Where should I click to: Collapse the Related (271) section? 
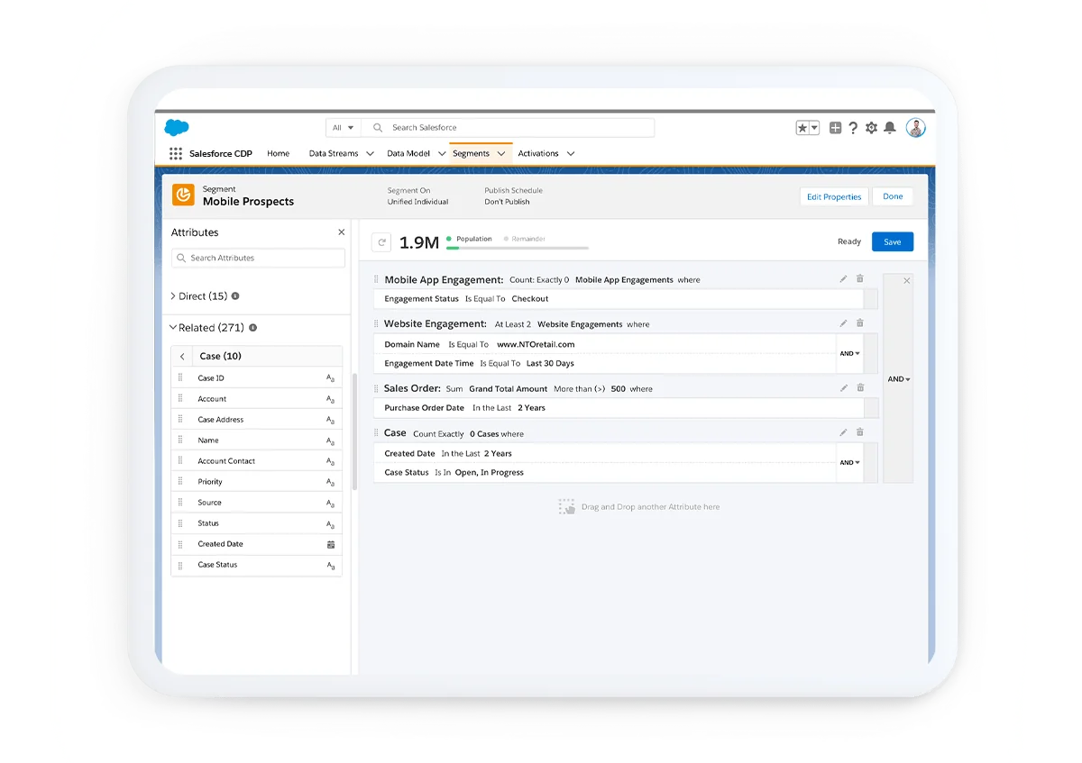pyautogui.click(x=173, y=328)
